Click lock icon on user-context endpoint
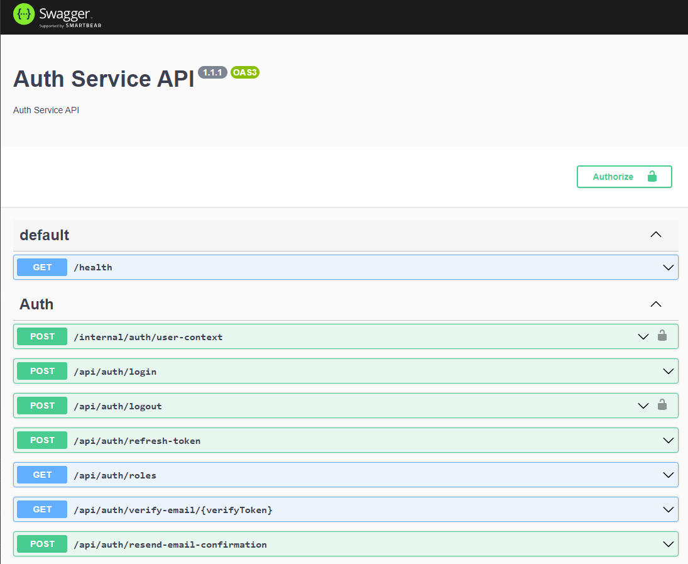Image resolution: width=688 pixels, height=564 pixels. point(662,336)
